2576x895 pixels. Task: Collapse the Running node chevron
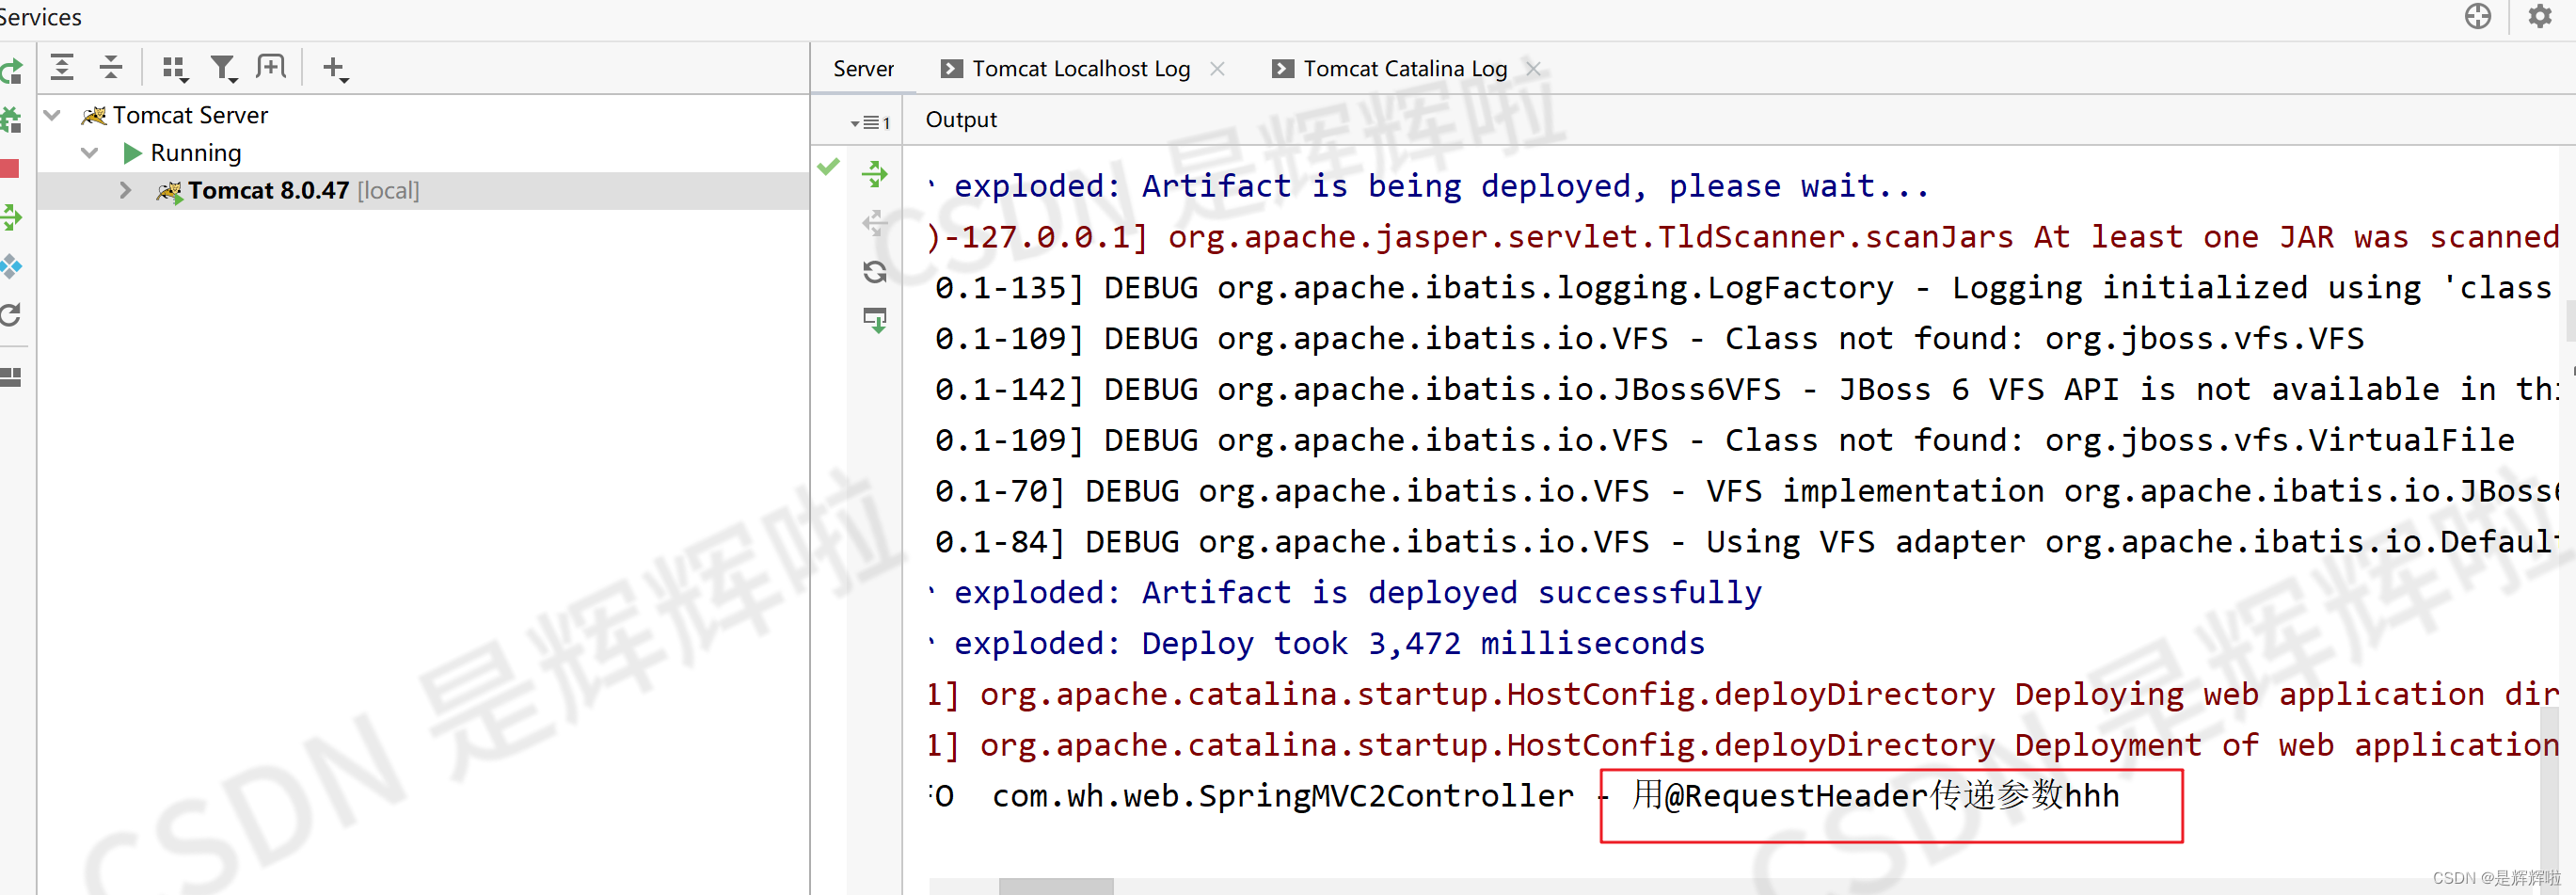(x=90, y=152)
